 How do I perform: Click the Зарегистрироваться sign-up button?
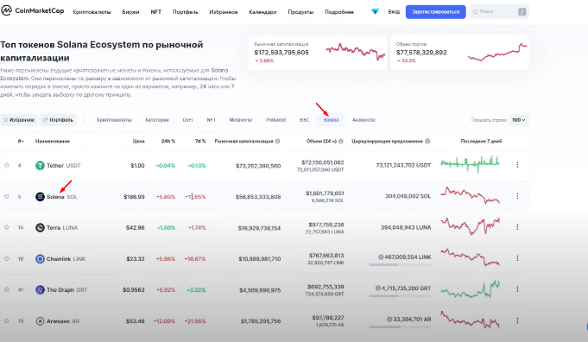(x=435, y=12)
